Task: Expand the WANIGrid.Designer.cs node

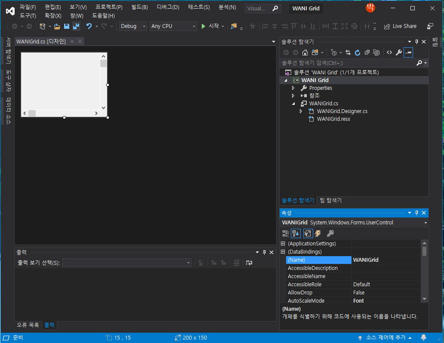Action: coord(301,111)
